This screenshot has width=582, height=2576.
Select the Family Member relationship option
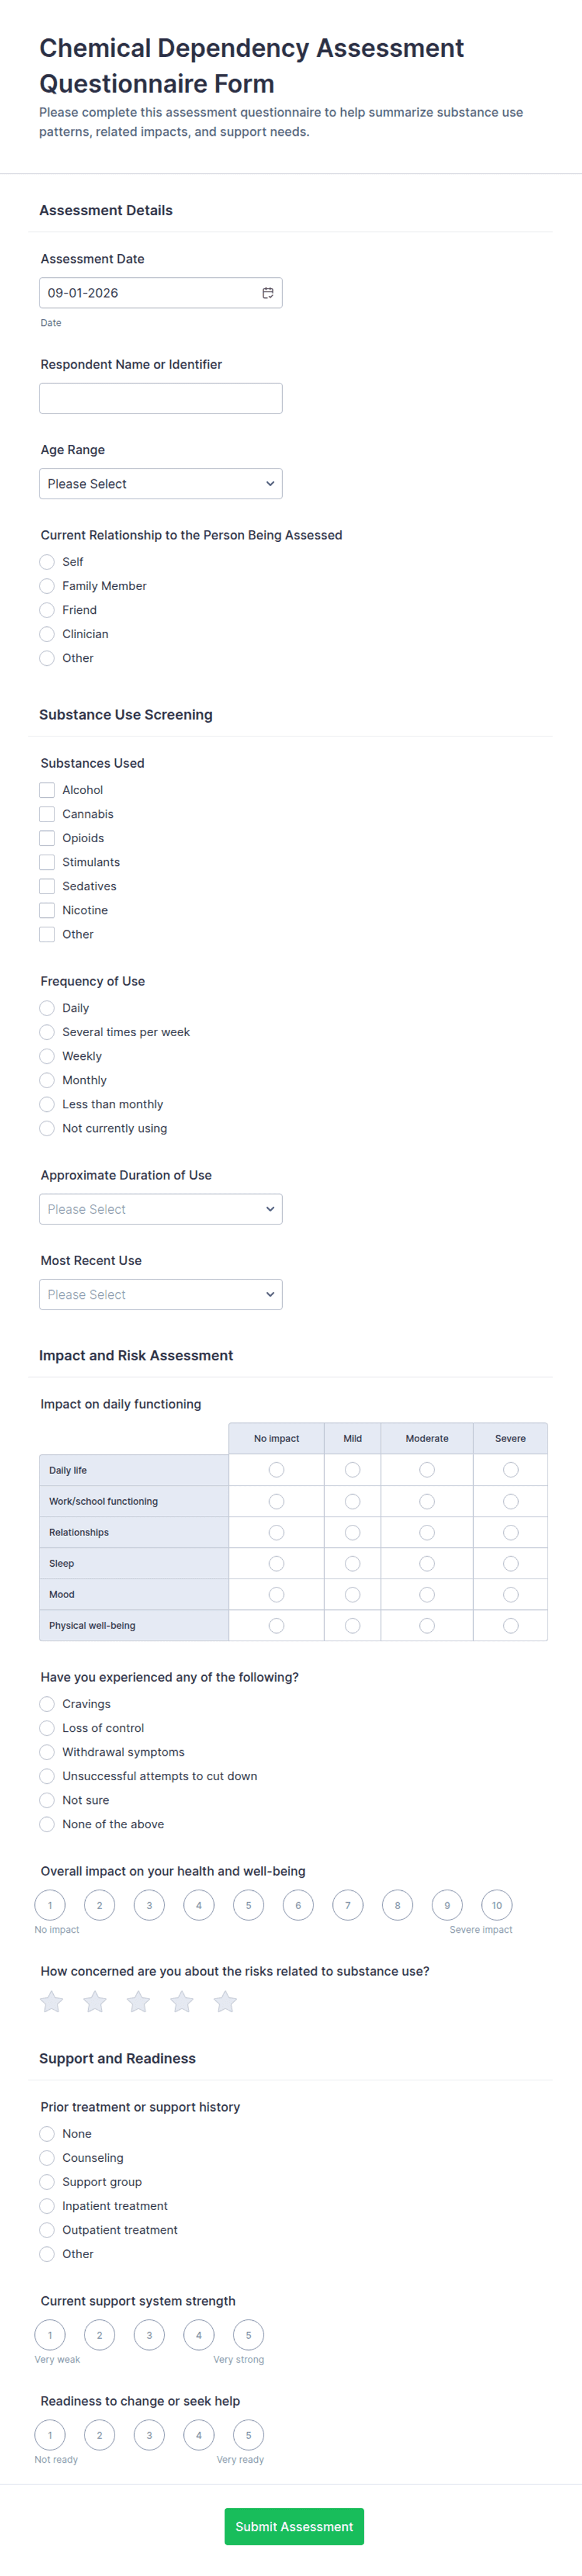[x=47, y=586]
